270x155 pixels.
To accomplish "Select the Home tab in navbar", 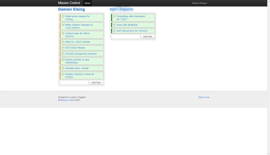I will [87, 3].
